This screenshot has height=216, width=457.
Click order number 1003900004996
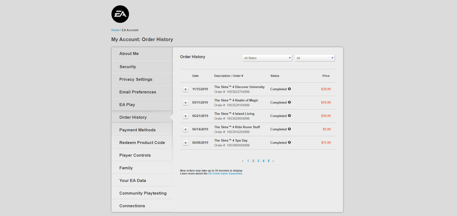click(x=238, y=145)
